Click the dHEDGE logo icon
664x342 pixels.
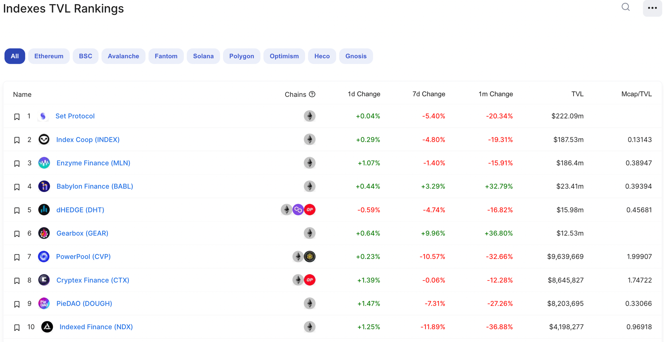click(44, 210)
